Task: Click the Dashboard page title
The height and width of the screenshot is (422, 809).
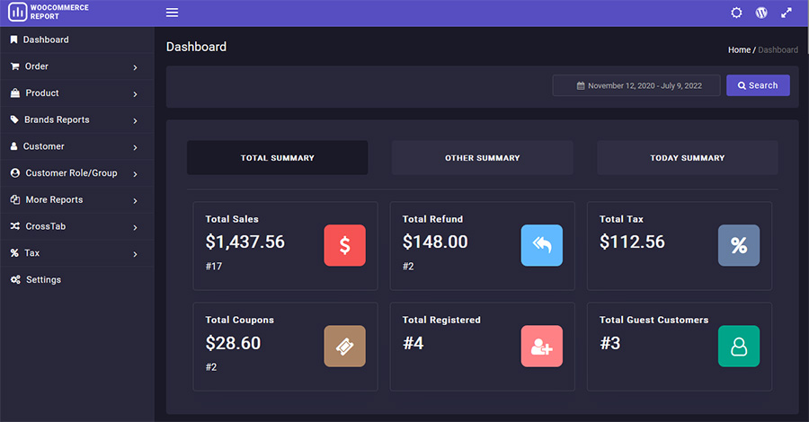Action: tap(196, 47)
